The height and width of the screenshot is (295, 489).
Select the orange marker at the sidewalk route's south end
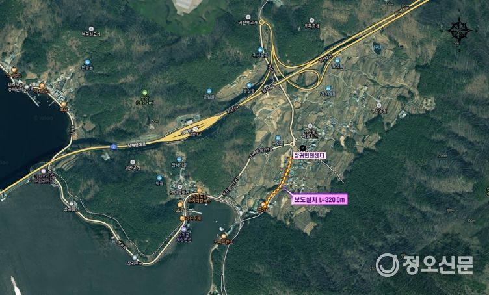pos(265,204)
